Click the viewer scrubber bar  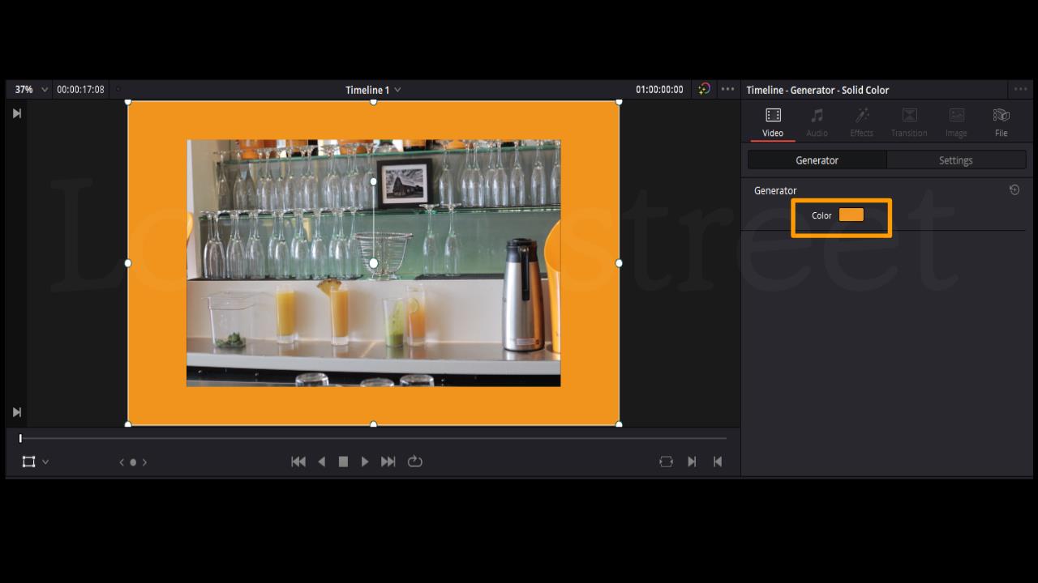(373, 438)
